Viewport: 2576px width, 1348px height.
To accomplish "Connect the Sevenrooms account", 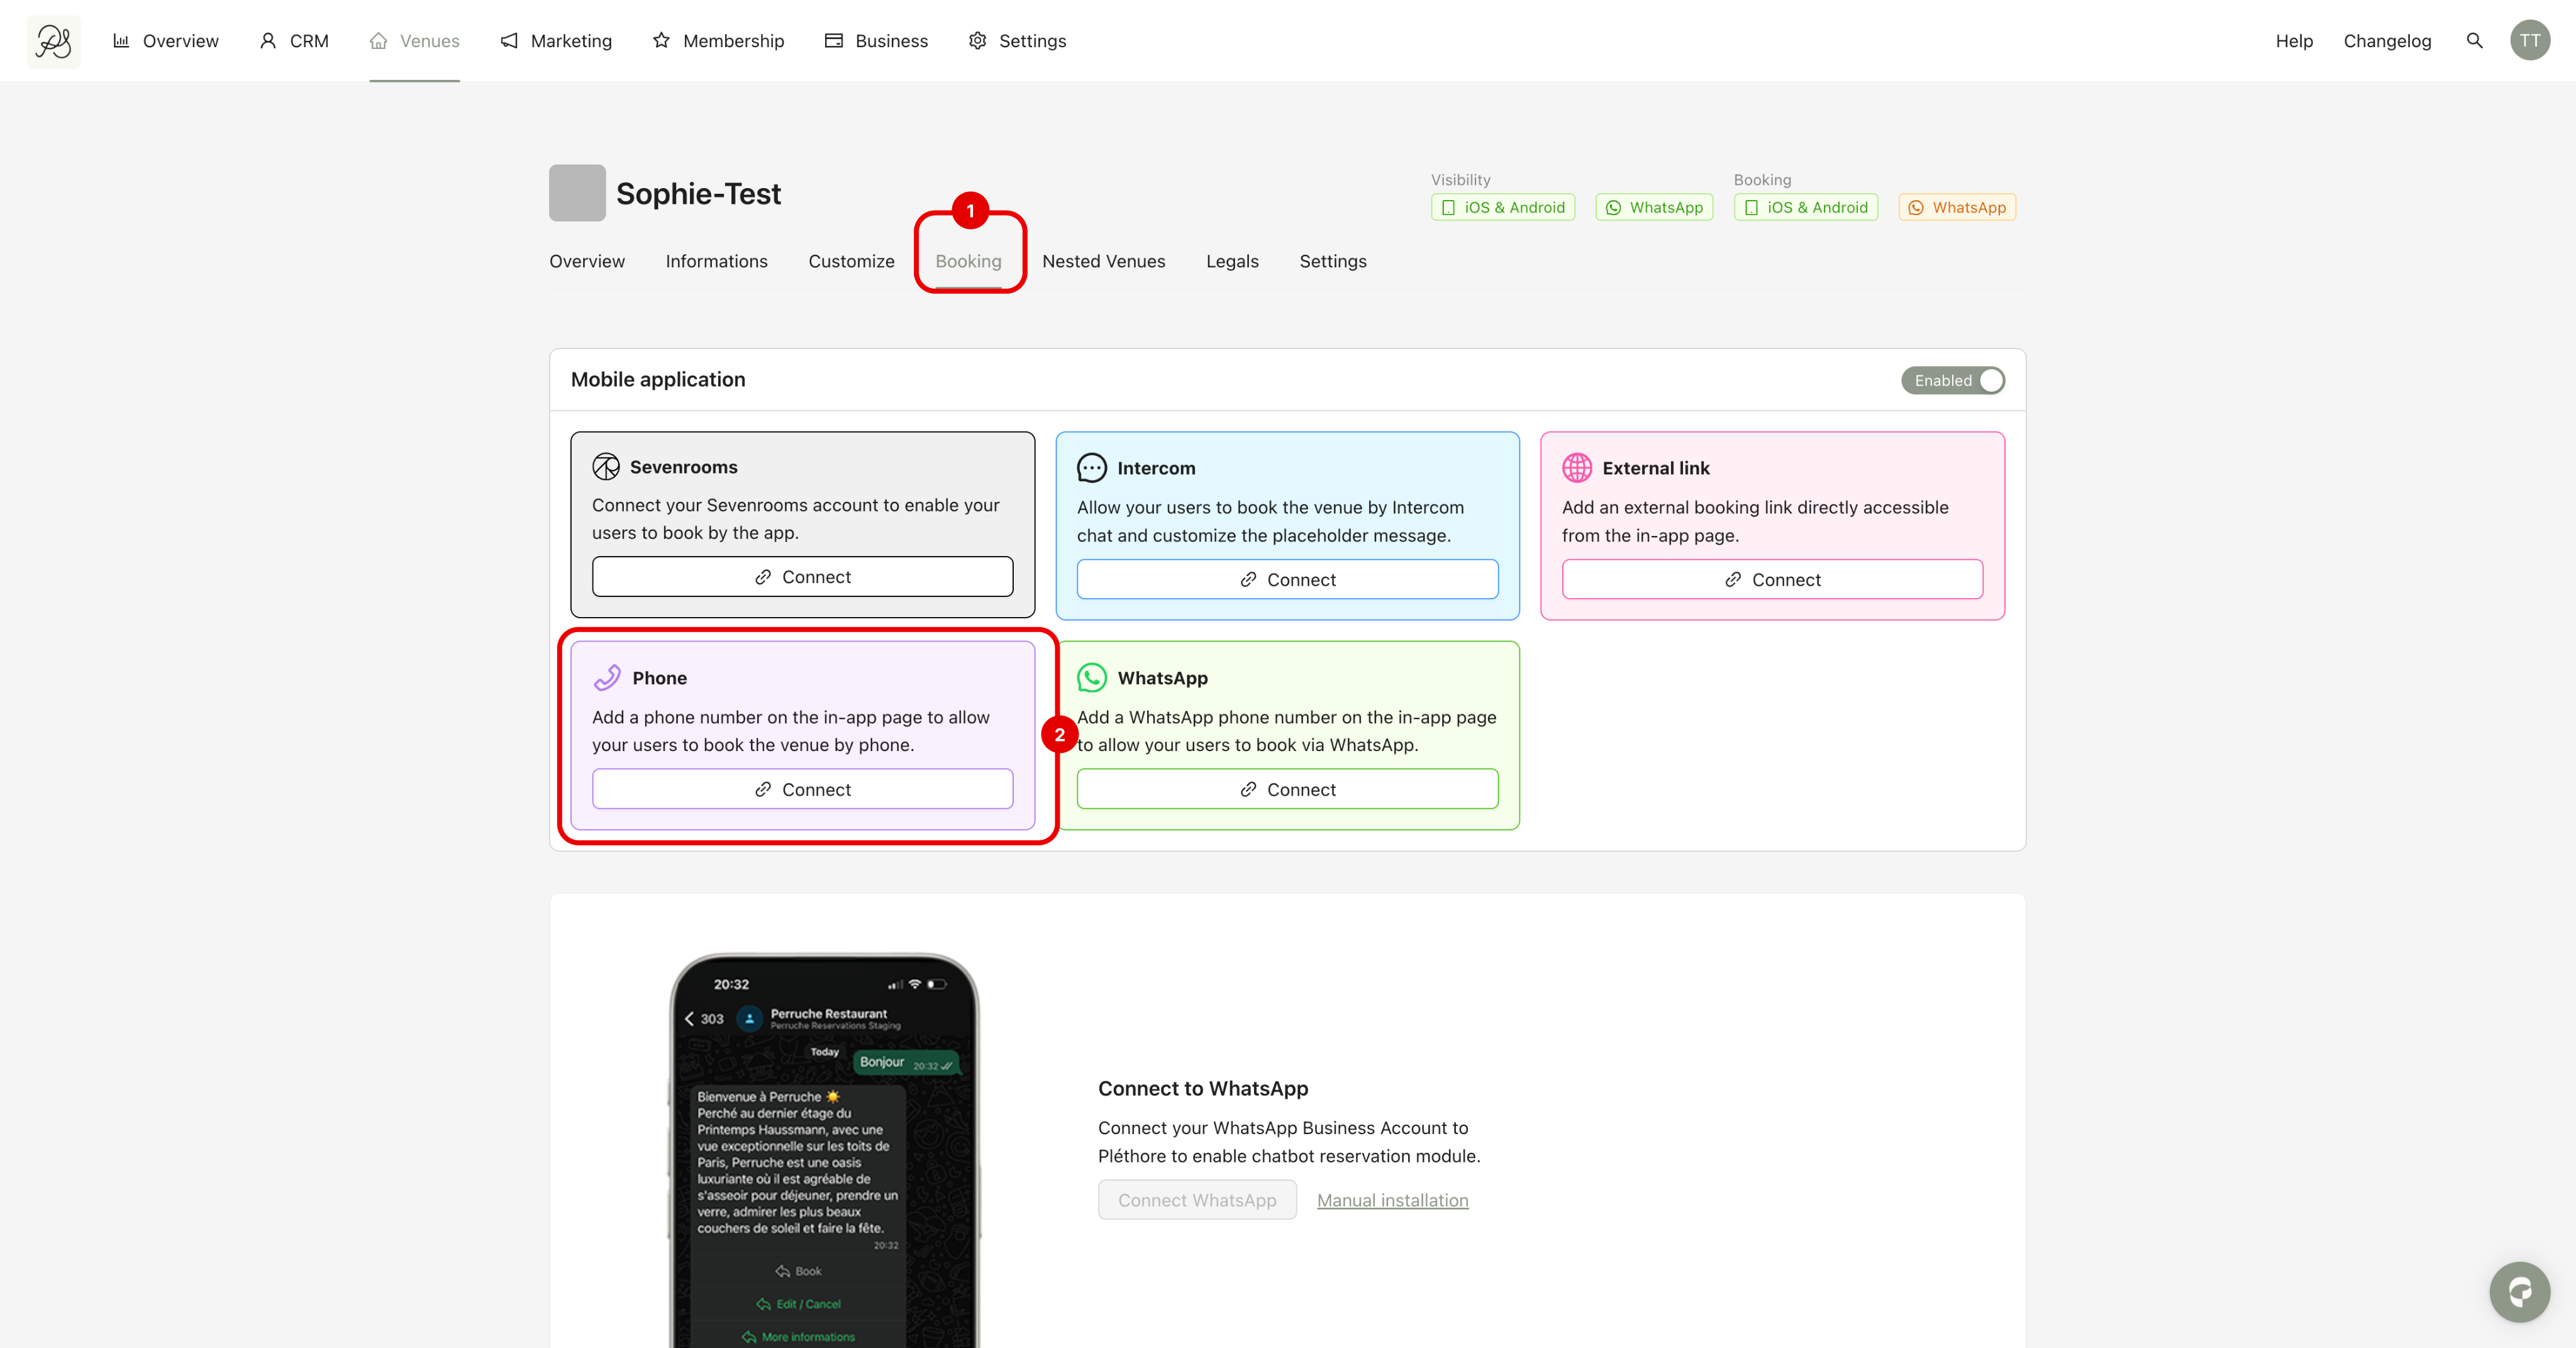I will point(802,577).
